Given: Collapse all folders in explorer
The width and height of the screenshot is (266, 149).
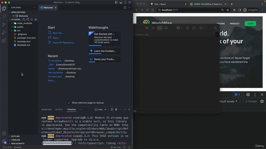Looking at the screenshot, I should click(x=36, y=19).
